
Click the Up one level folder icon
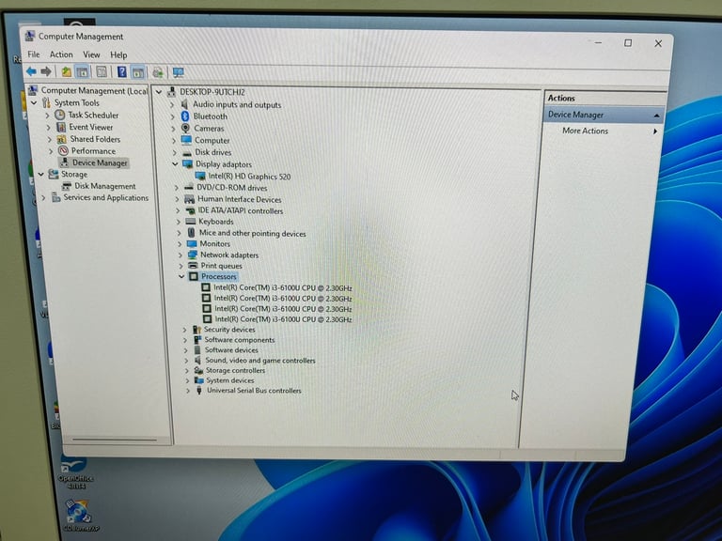point(67,71)
